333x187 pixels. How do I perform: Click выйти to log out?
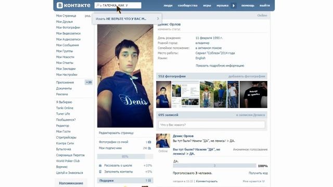click(265, 6)
